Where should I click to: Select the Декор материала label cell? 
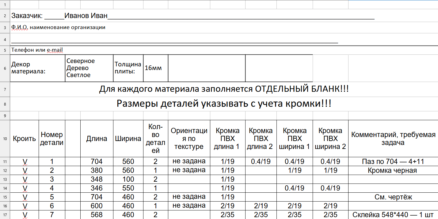(37, 68)
